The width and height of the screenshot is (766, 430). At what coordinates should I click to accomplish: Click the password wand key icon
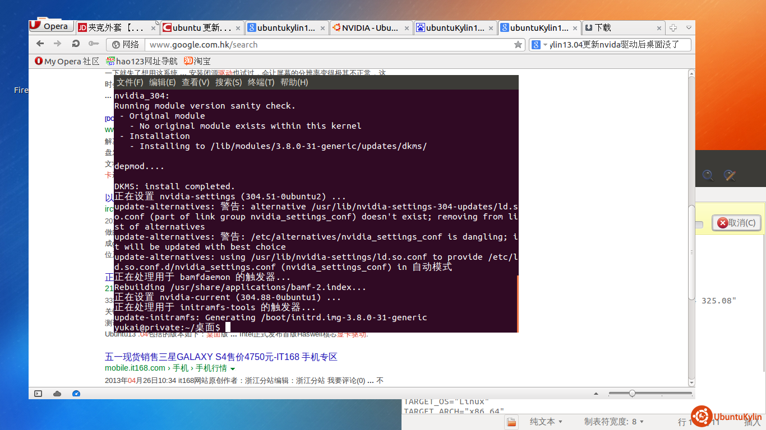pos(94,44)
